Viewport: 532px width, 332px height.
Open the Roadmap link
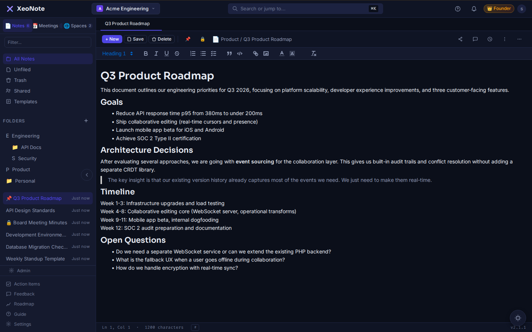48,304
